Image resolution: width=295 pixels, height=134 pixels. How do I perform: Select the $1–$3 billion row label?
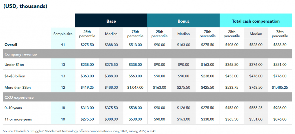pyautogui.click(x=15, y=76)
